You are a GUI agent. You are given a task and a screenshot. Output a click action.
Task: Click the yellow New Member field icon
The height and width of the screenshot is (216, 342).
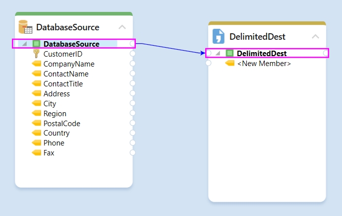[x=229, y=63]
